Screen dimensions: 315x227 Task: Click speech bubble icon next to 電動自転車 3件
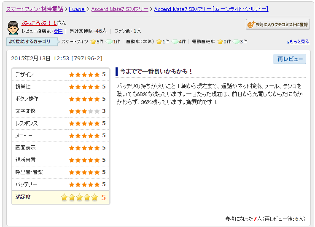[x=236, y=42]
